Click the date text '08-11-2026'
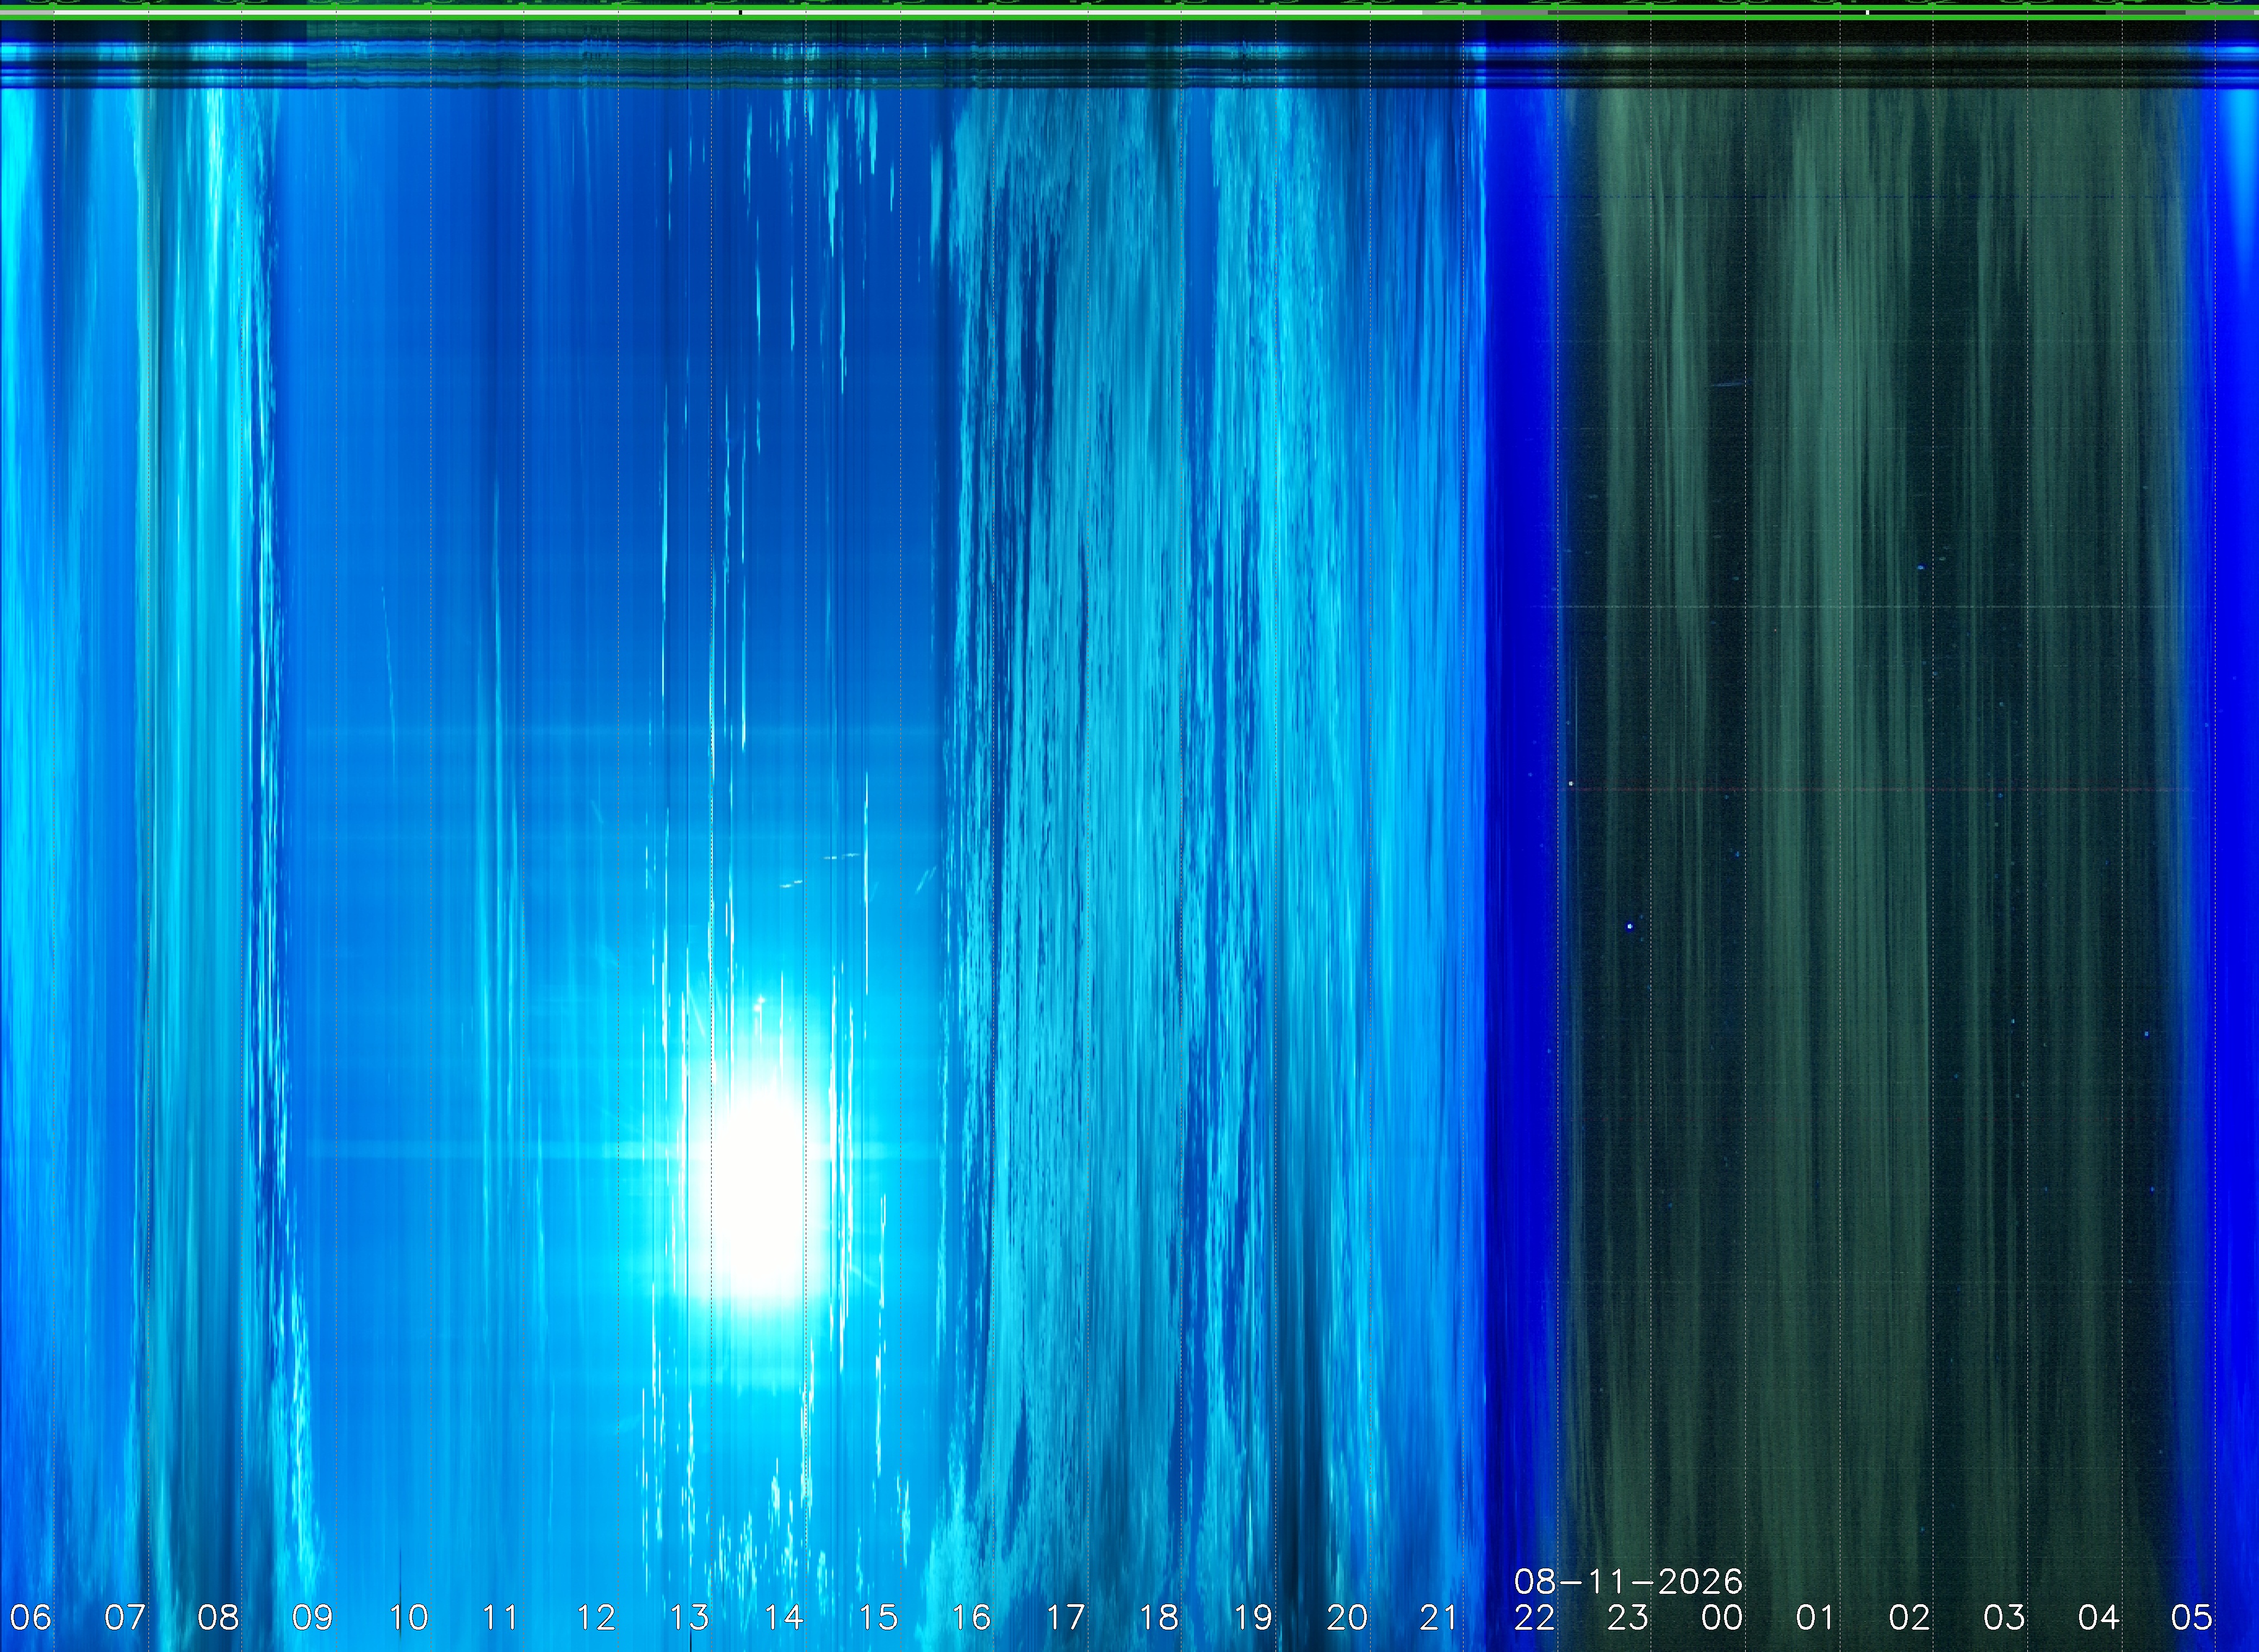Image resolution: width=2259 pixels, height=1652 pixels. tap(1629, 1581)
